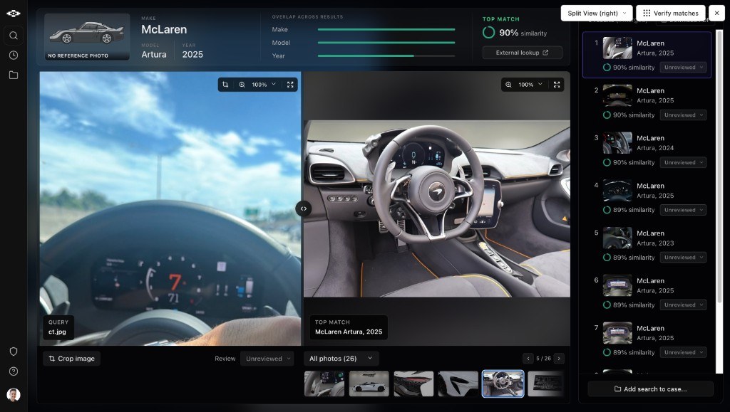
Task: Click the Year overlap progress bar
Action: pos(386,56)
